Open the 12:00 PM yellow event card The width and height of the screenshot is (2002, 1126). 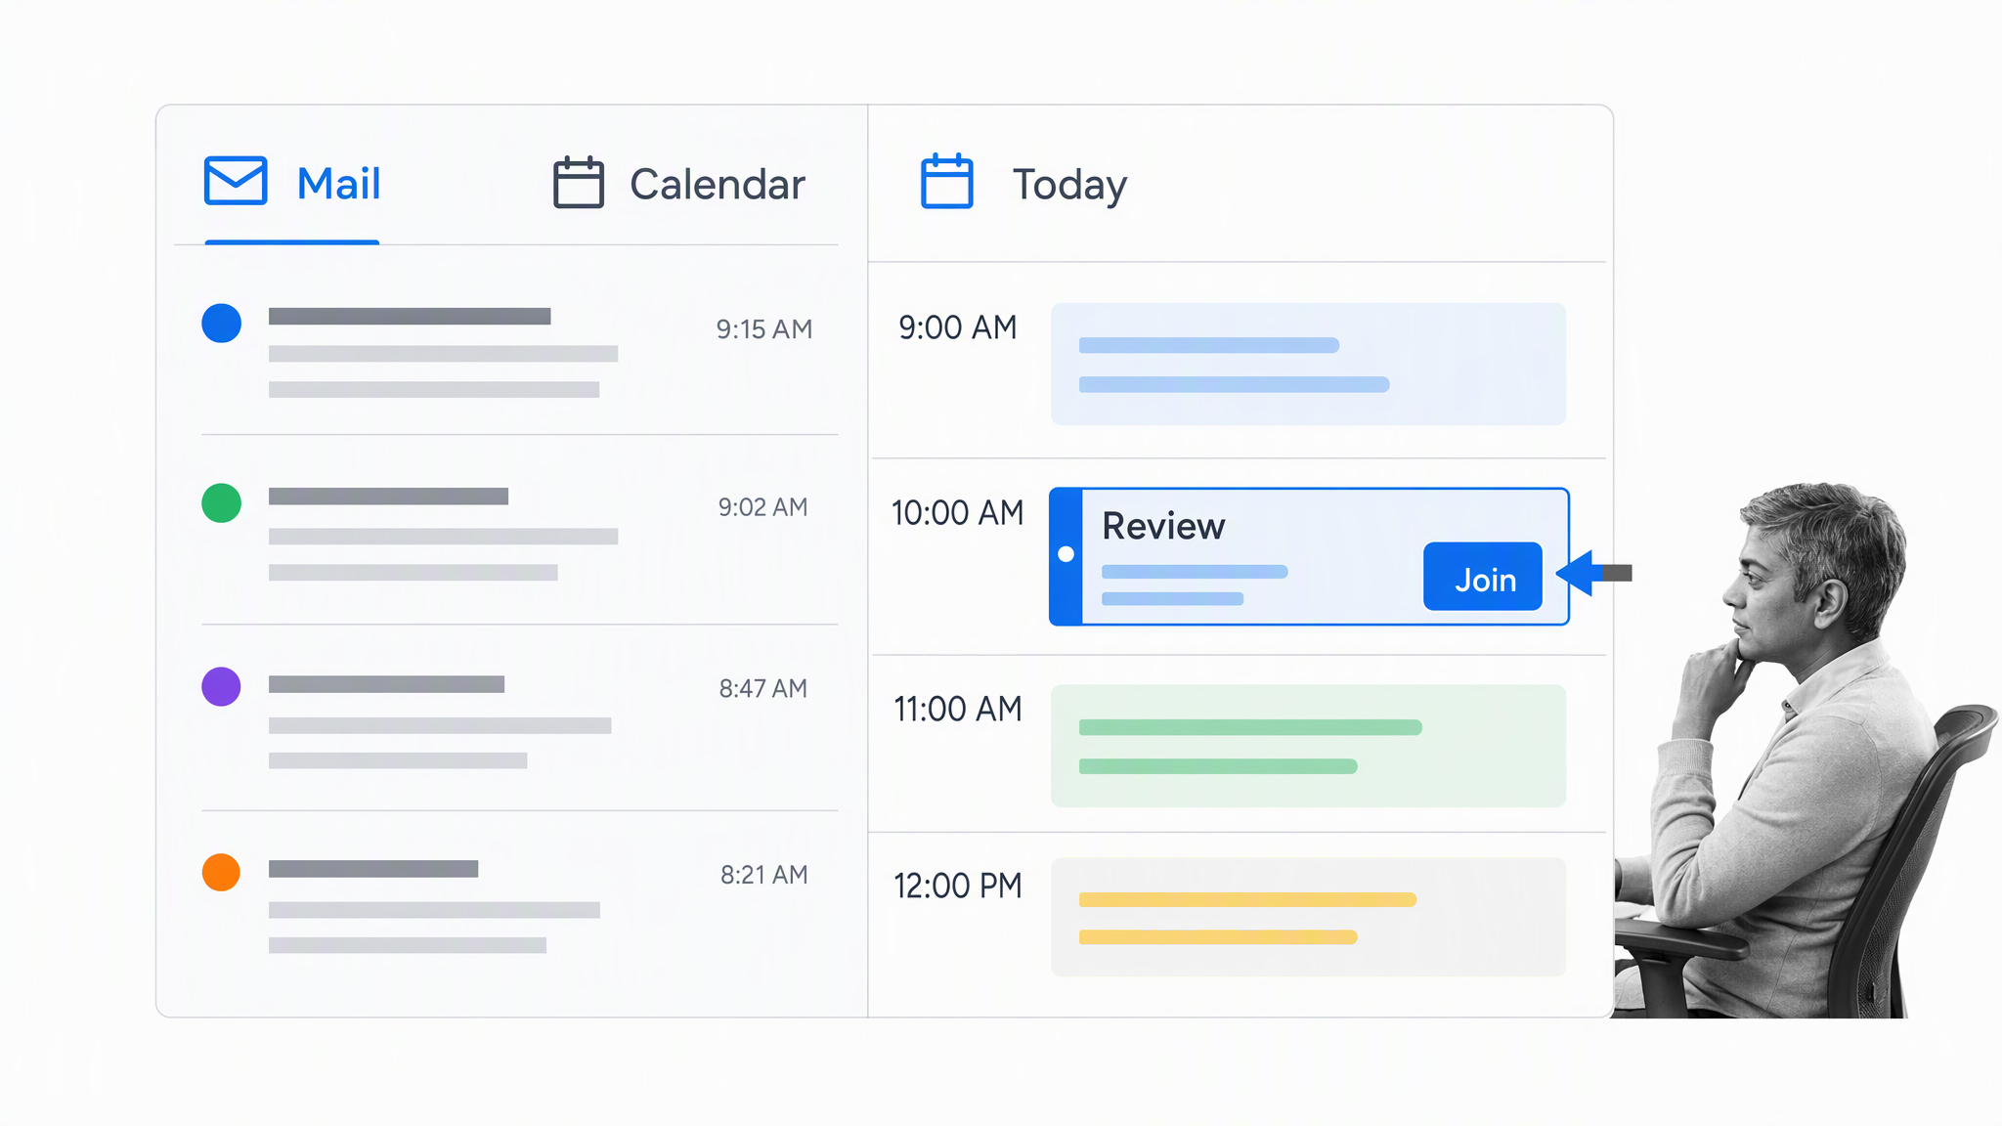tap(1308, 917)
